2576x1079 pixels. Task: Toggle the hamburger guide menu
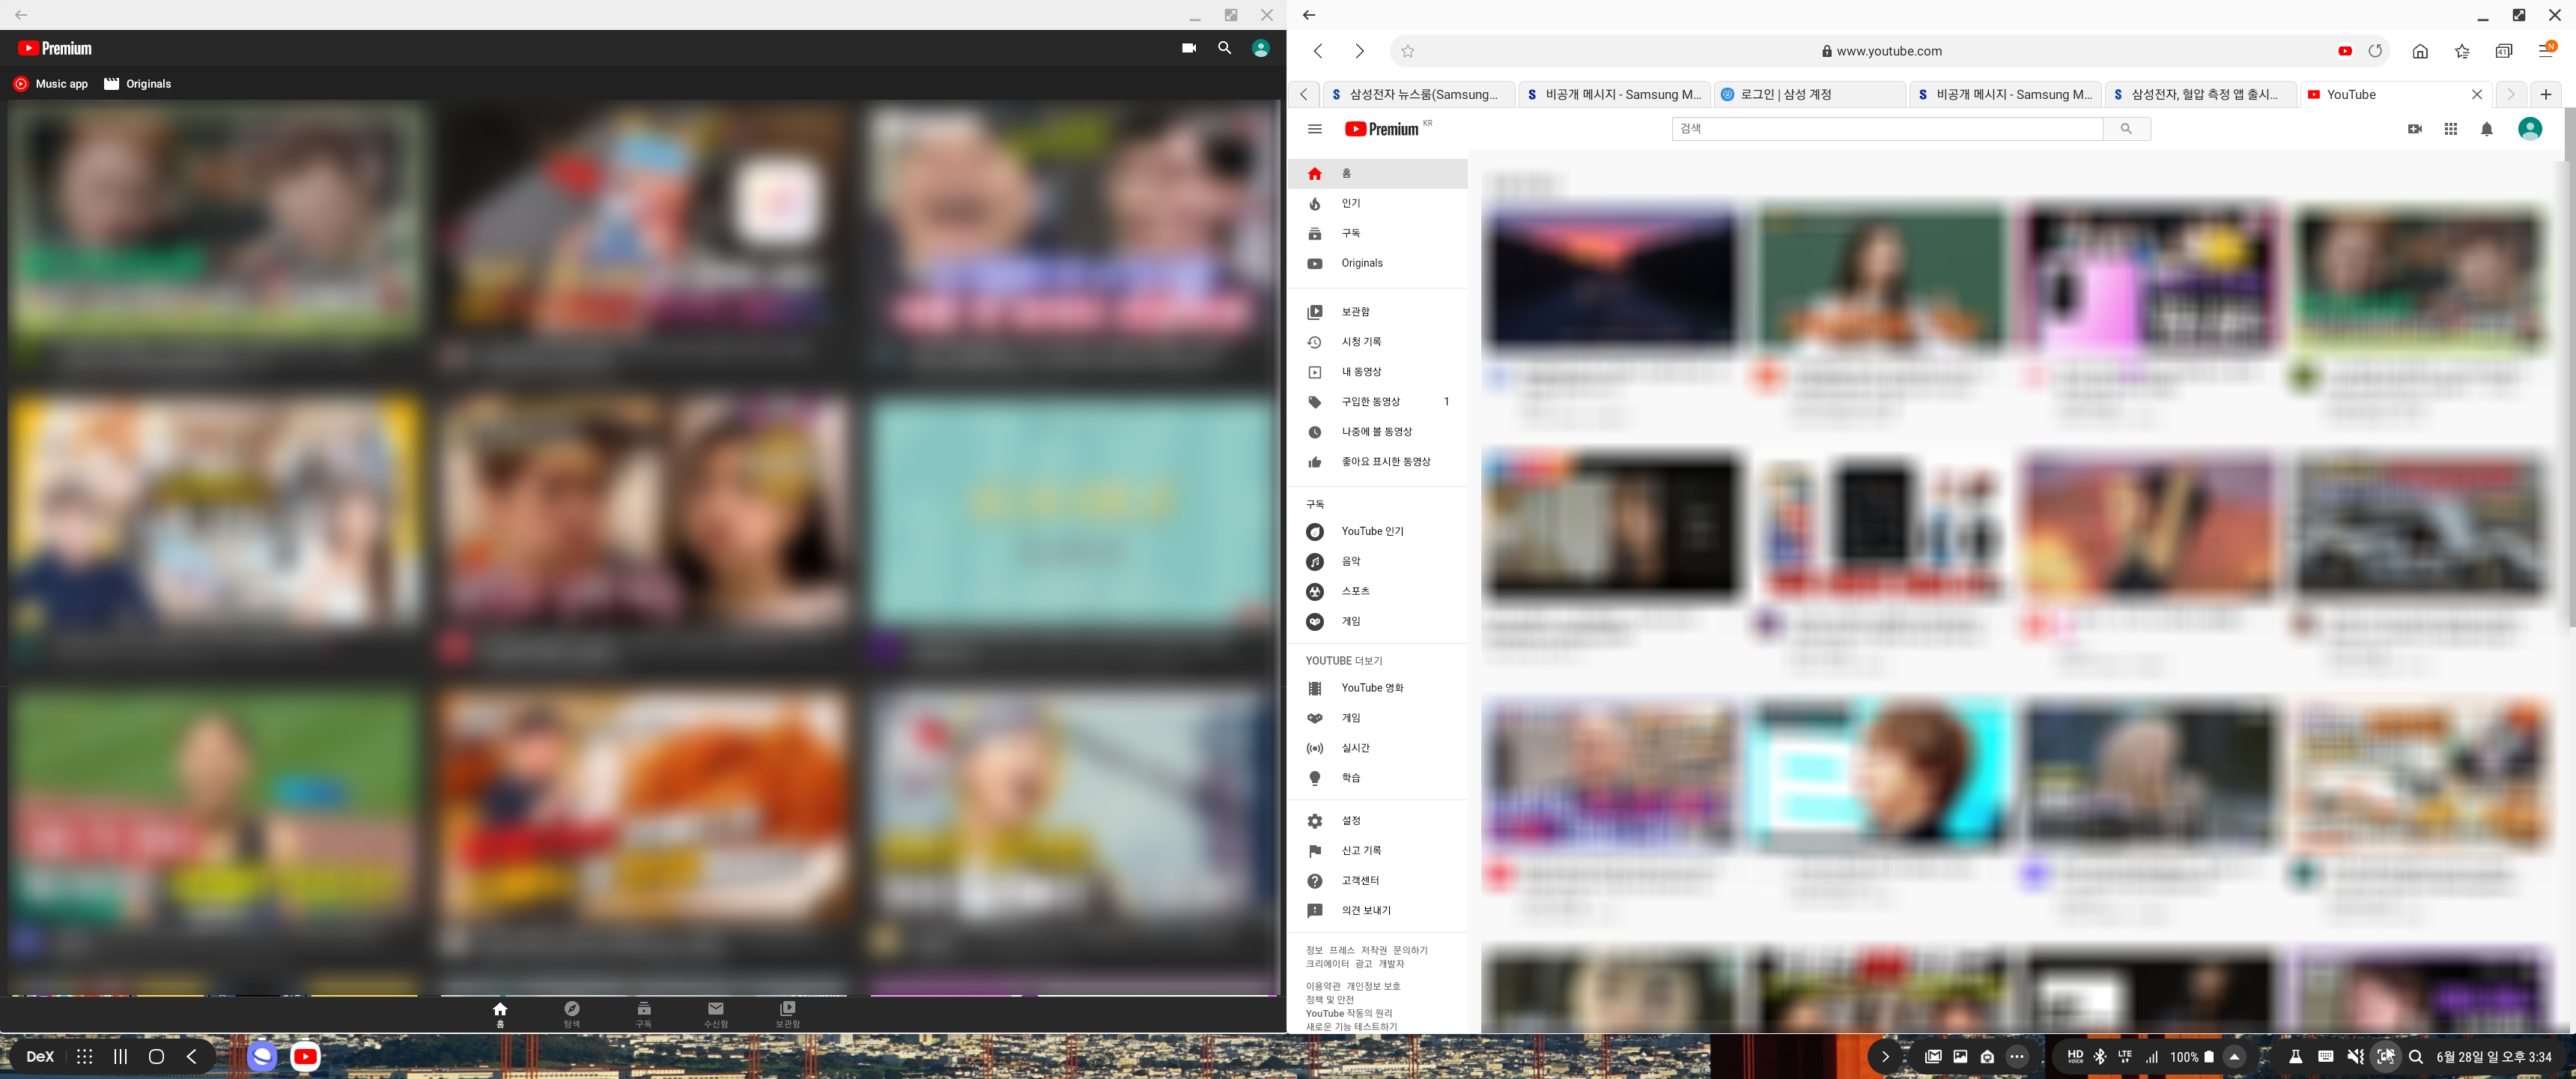(x=1314, y=129)
